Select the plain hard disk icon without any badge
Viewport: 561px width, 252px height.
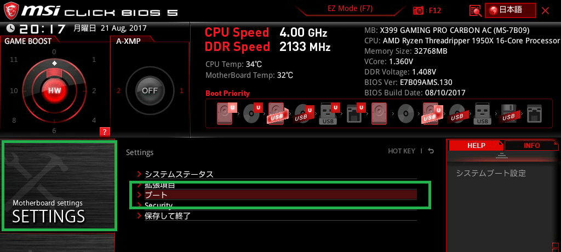(380, 113)
